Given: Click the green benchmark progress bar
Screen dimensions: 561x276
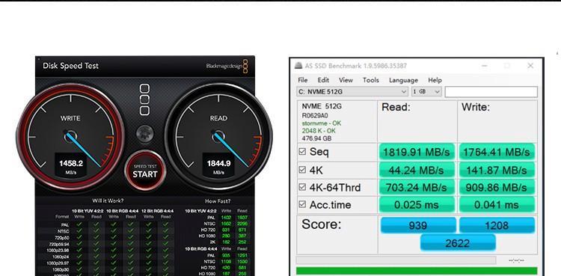Looking at the screenshot, I should click(x=417, y=272).
